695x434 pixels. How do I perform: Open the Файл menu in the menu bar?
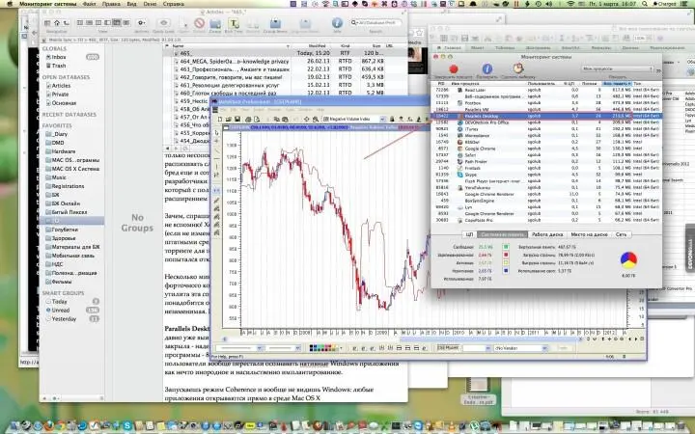click(x=89, y=4)
